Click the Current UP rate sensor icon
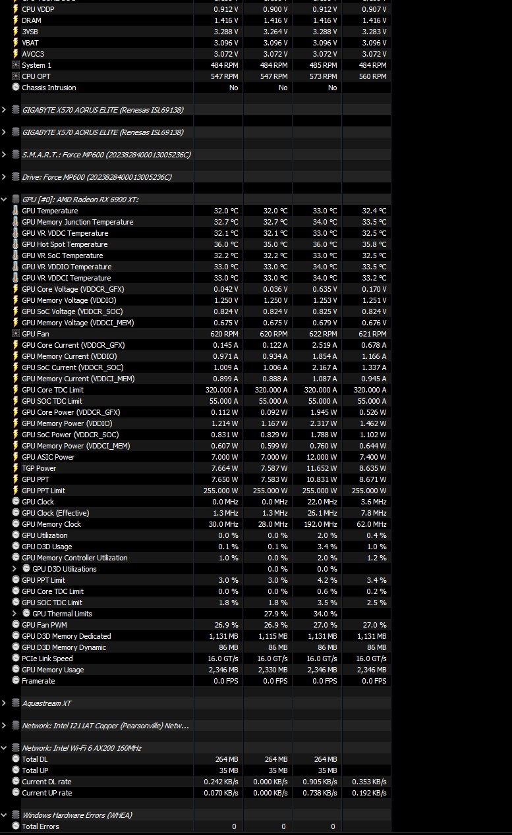 pos(16,793)
